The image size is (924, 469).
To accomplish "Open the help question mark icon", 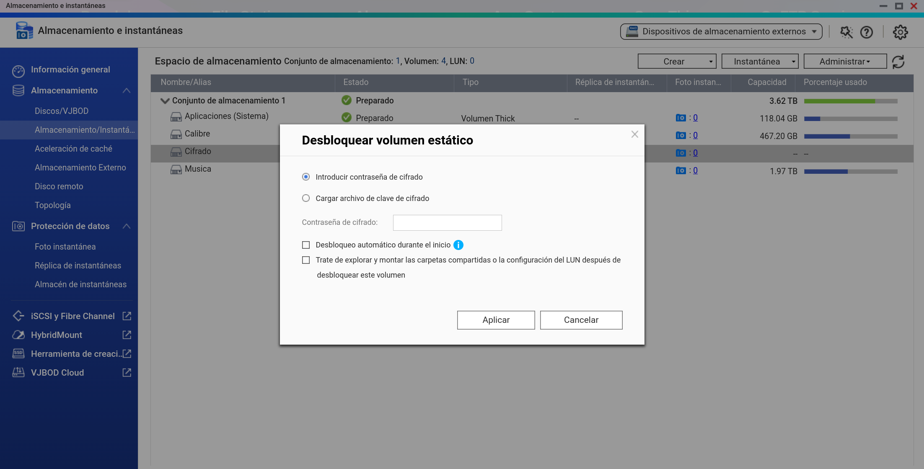I will 866,32.
